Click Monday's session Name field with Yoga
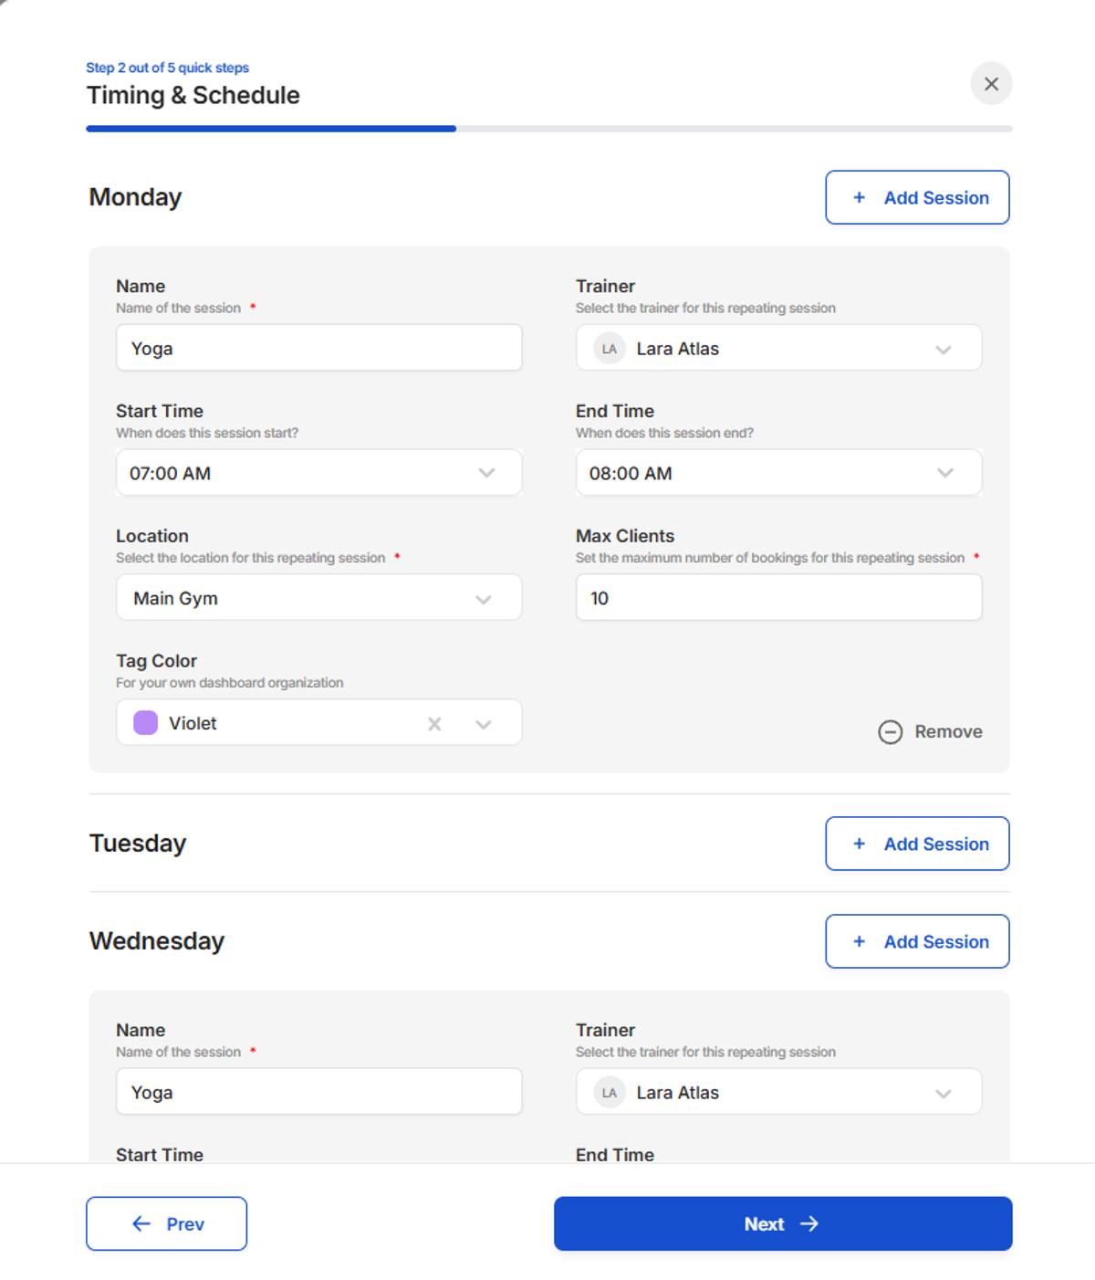 tap(318, 348)
